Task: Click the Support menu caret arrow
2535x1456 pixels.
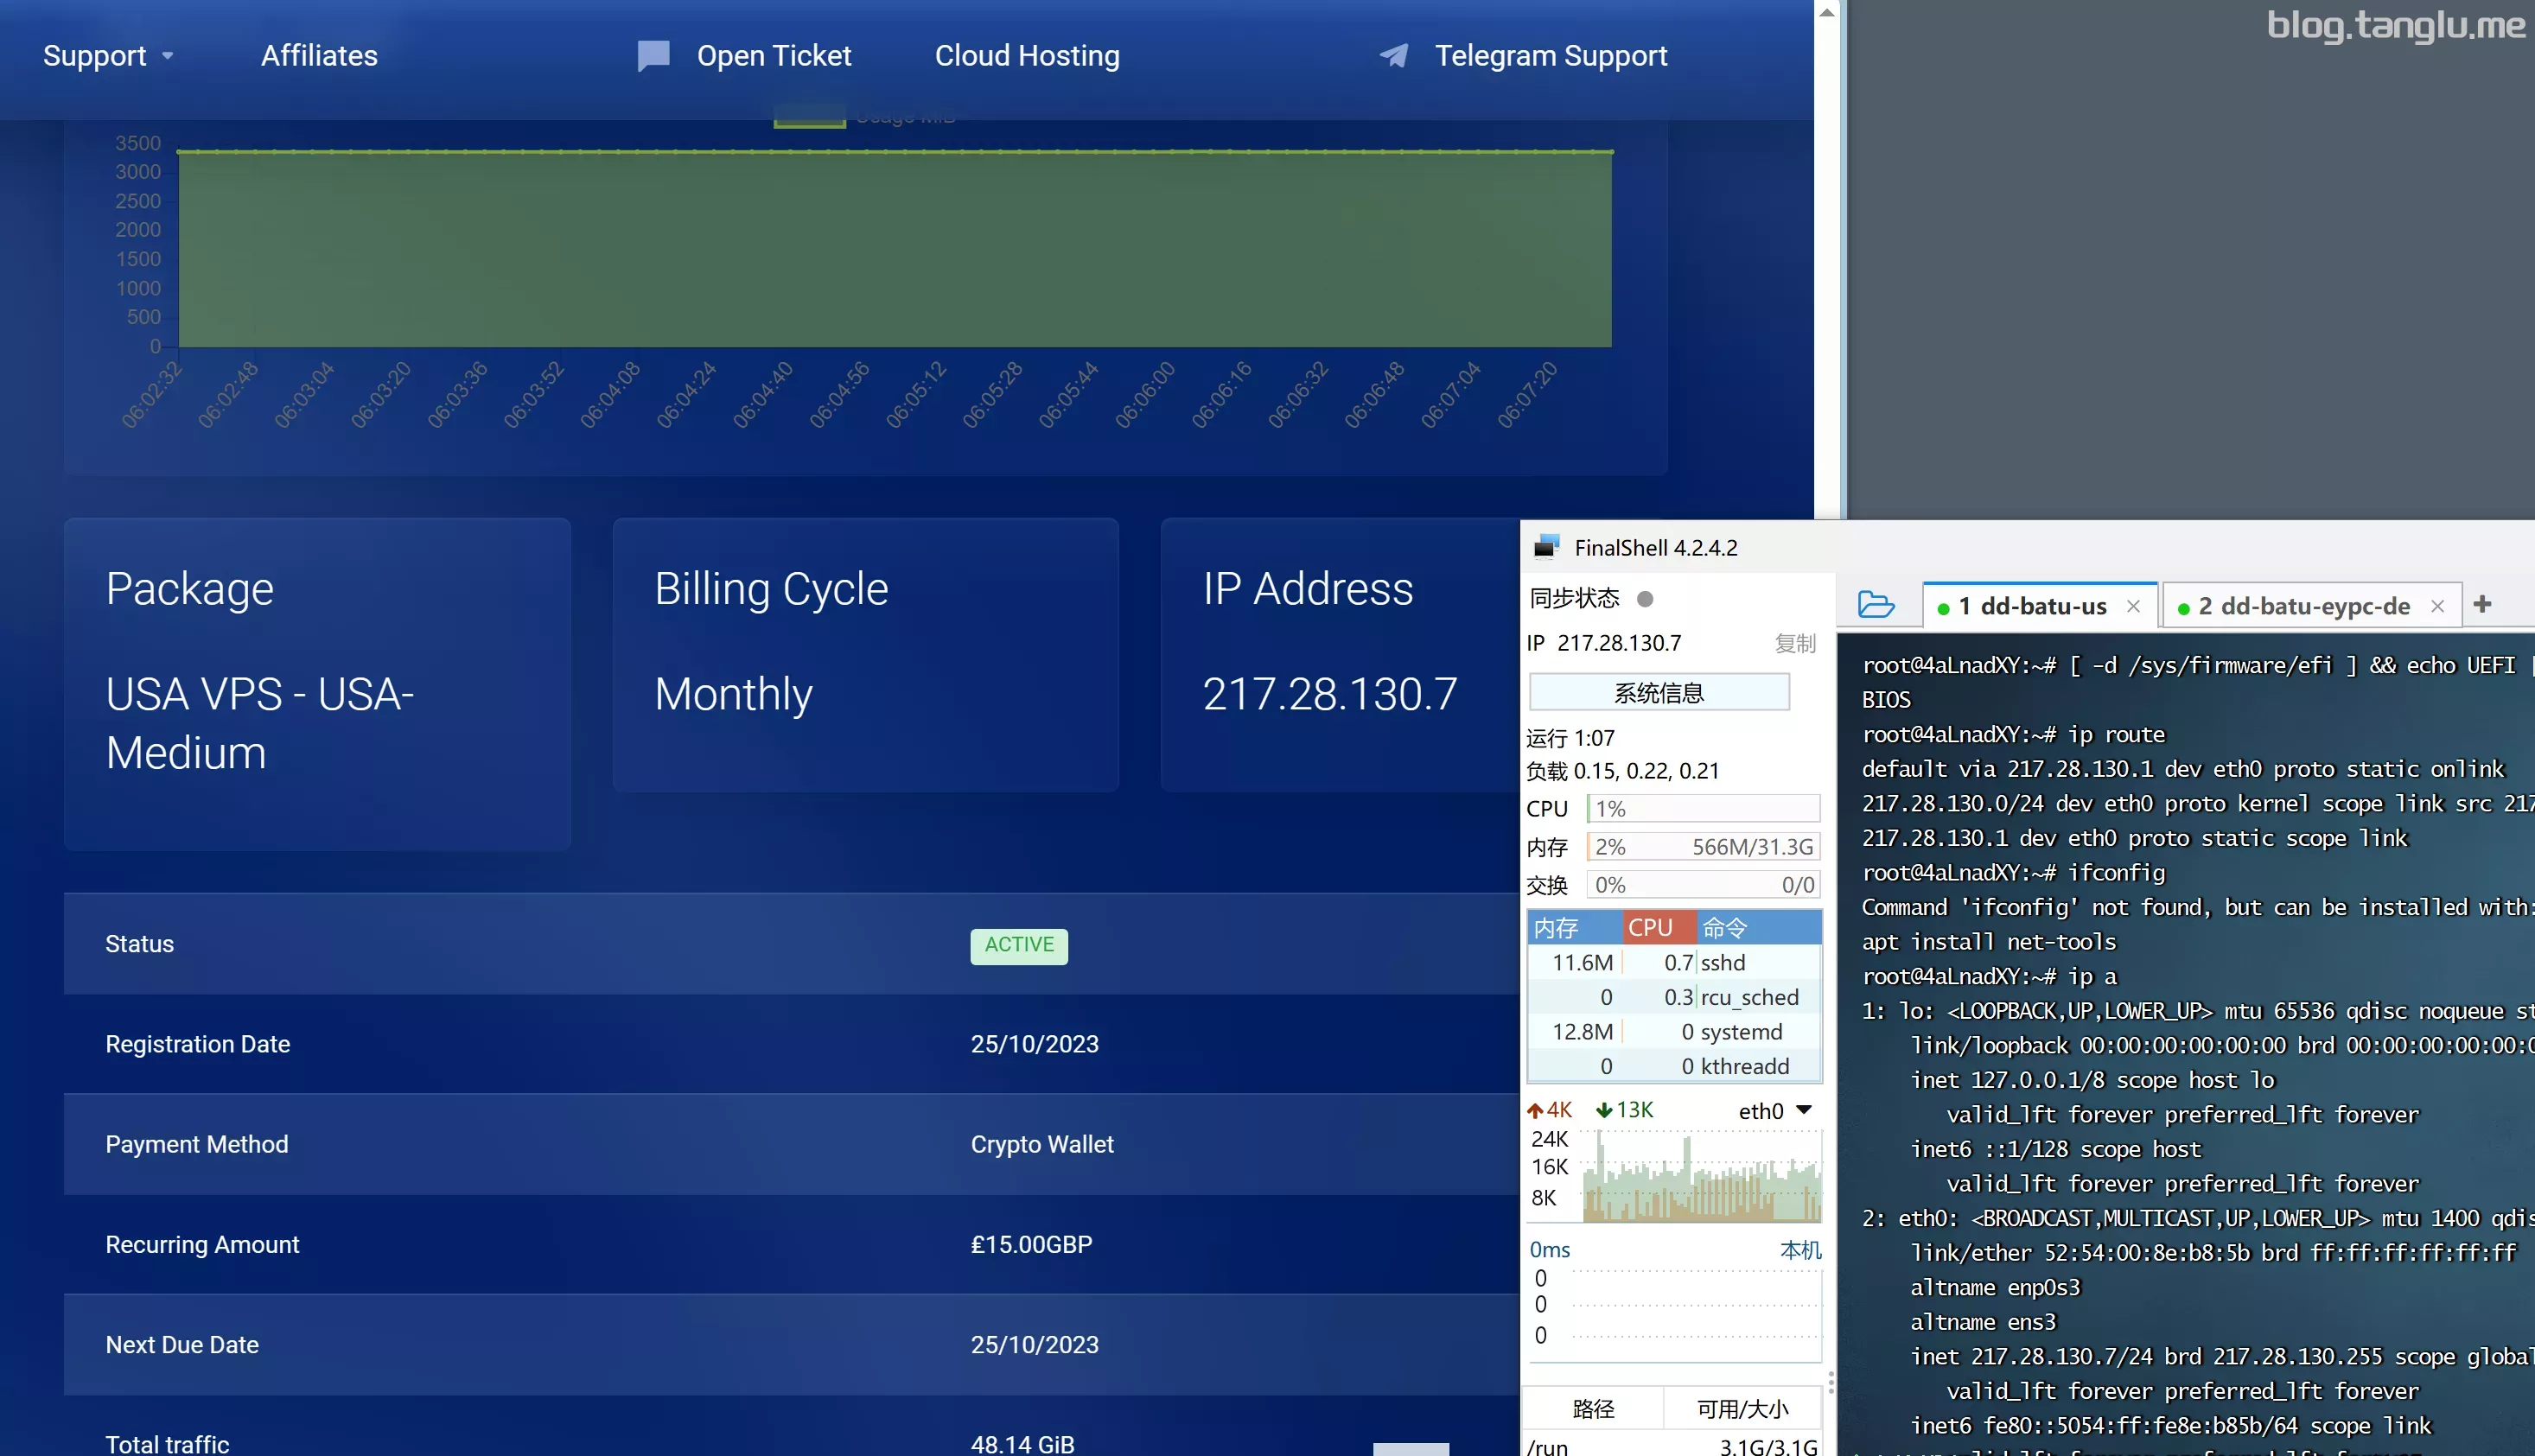Action: 167,56
